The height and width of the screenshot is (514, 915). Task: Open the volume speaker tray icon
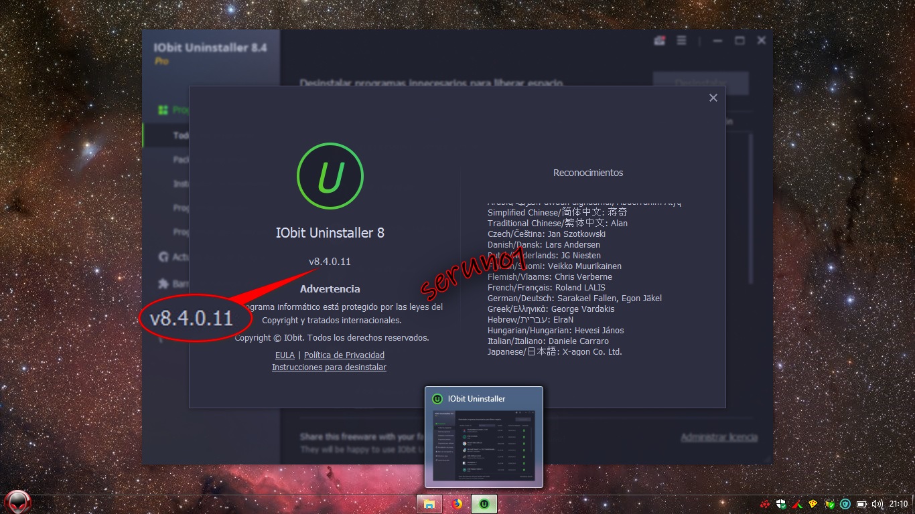tap(877, 504)
